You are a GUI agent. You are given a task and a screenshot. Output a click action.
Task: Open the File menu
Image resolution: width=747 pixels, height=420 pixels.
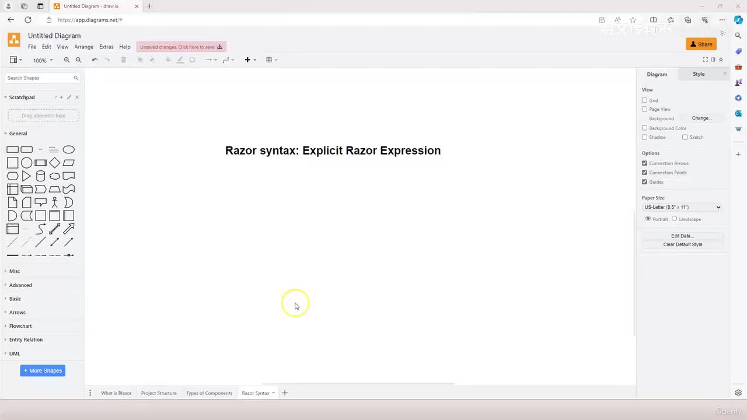coord(32,47)
